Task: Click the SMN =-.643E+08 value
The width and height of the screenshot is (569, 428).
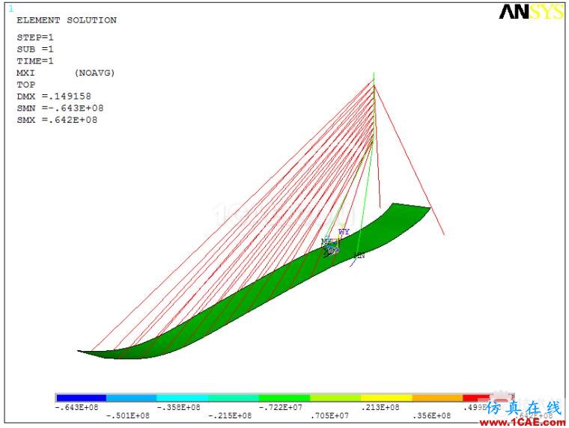Action: [x=60, y=108]
